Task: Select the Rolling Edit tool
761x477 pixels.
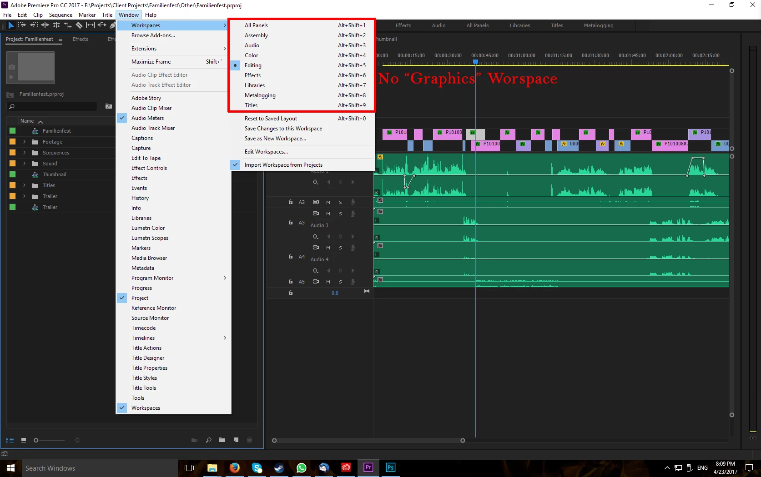Action: click(x=56, y=25)
